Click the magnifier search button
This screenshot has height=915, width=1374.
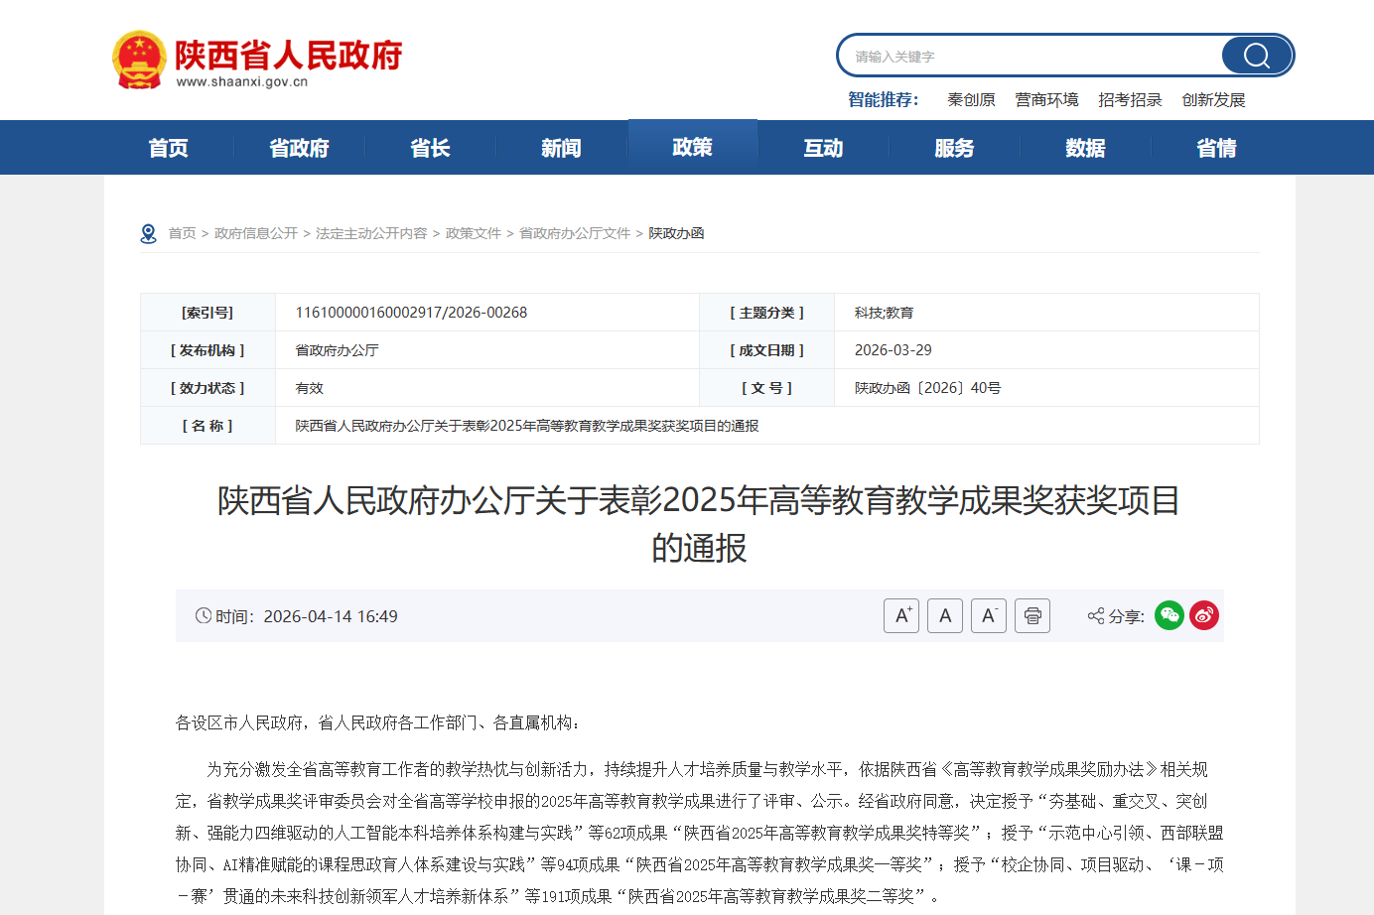(1256, 56)
